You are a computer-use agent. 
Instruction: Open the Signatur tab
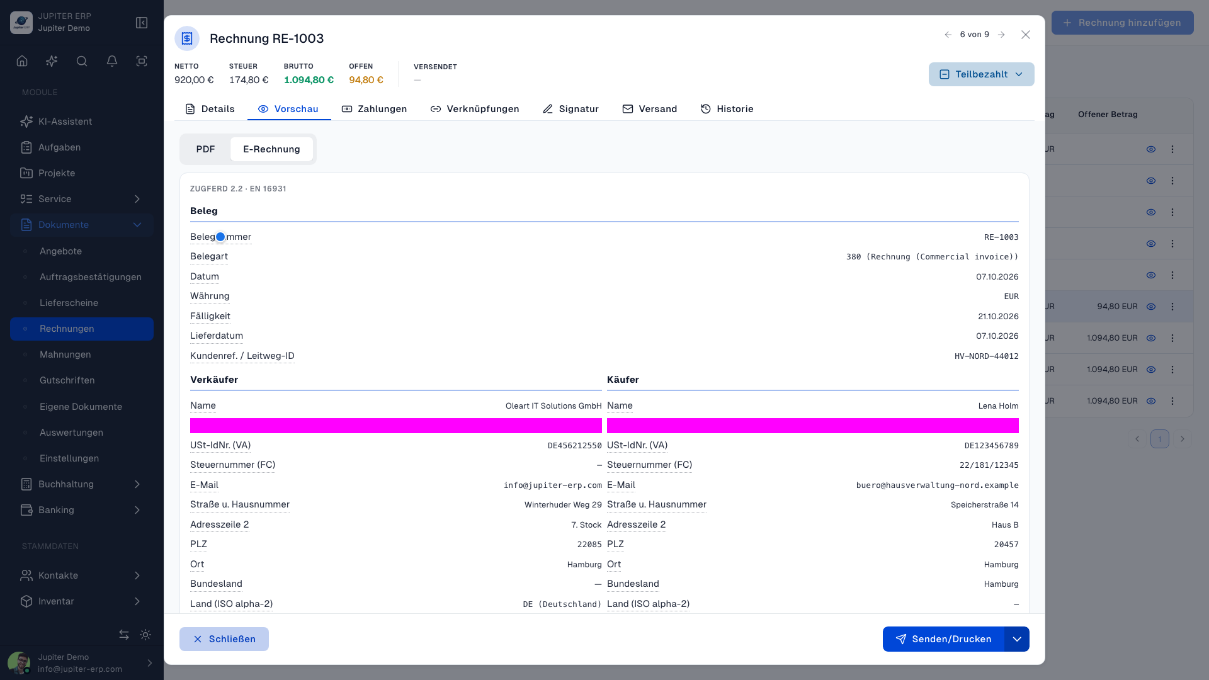570,109
